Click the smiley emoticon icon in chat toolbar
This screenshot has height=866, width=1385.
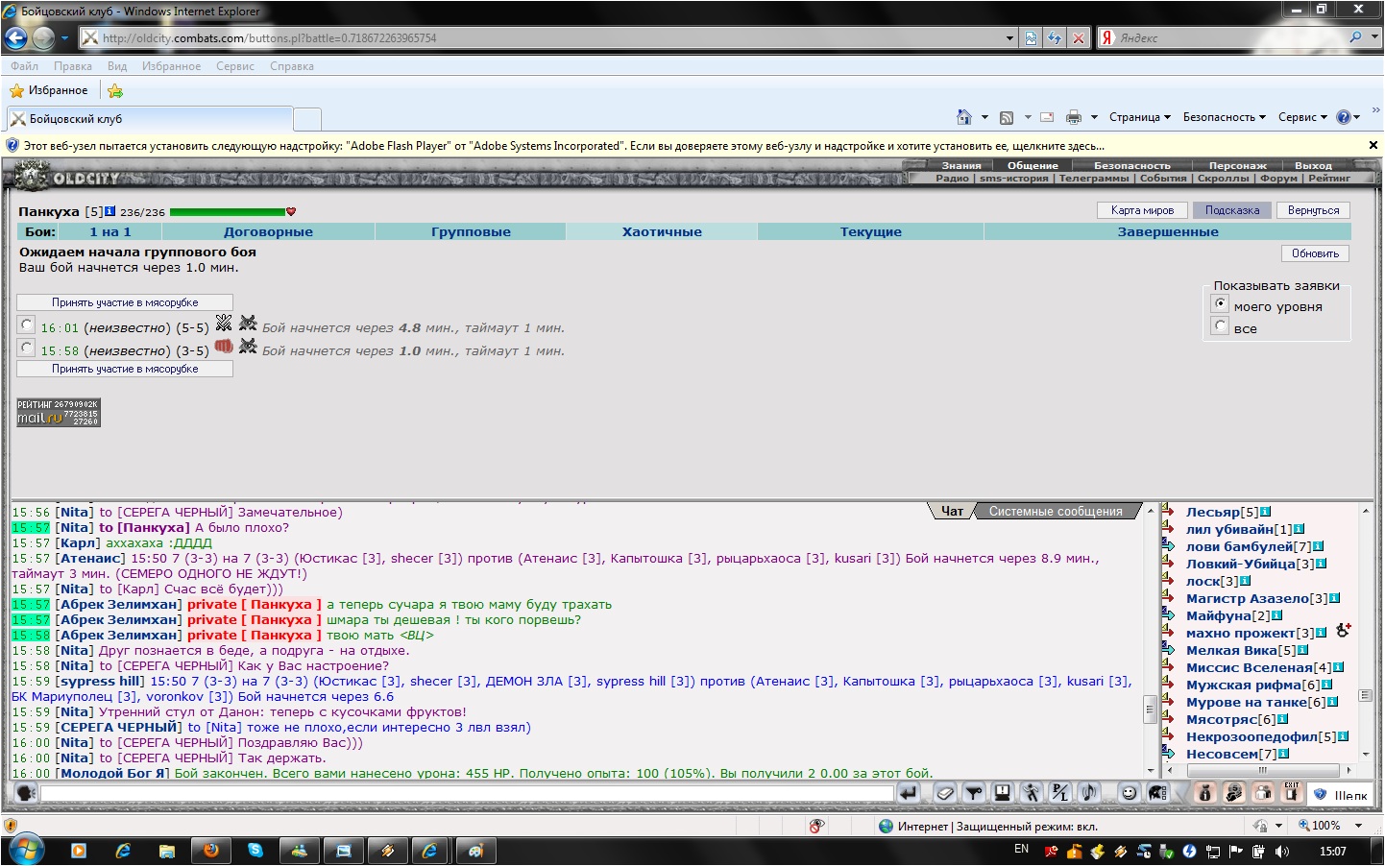pyautogui.click(x=1129, y=793)
